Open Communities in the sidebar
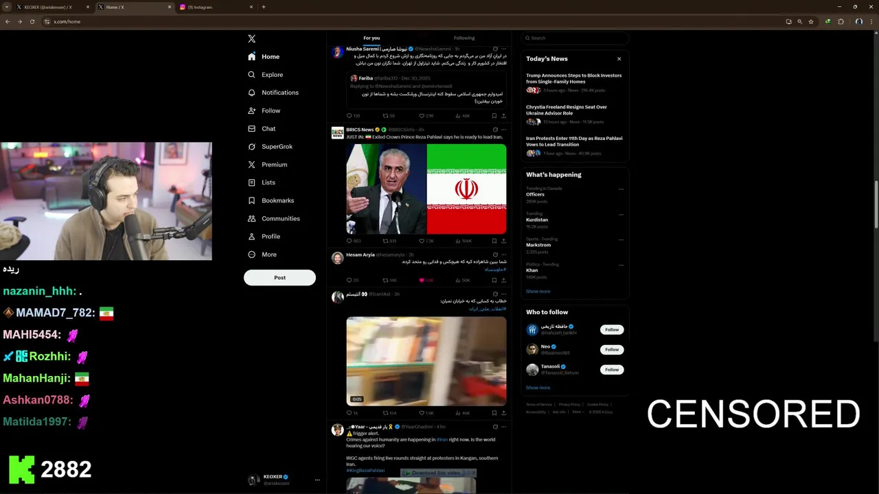The height and width of the screenshot is (494, 879). (273, 218)
